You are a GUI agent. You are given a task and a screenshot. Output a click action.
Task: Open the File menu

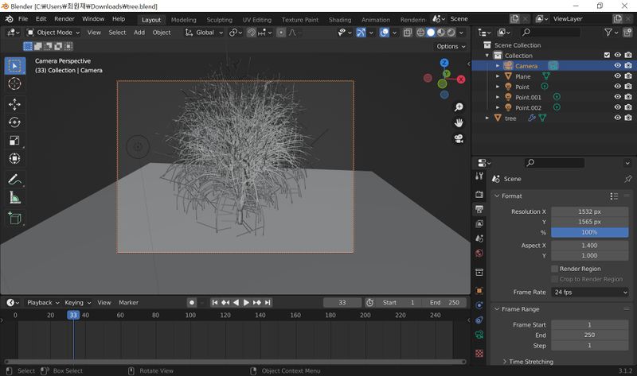click(23, 19)
